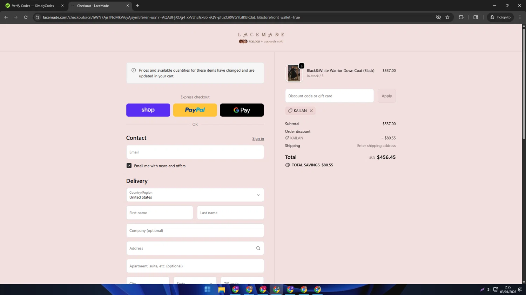This screenshot has height=295, width=526.
Task: Open the Country/Region dropdown
Action: 195,195
